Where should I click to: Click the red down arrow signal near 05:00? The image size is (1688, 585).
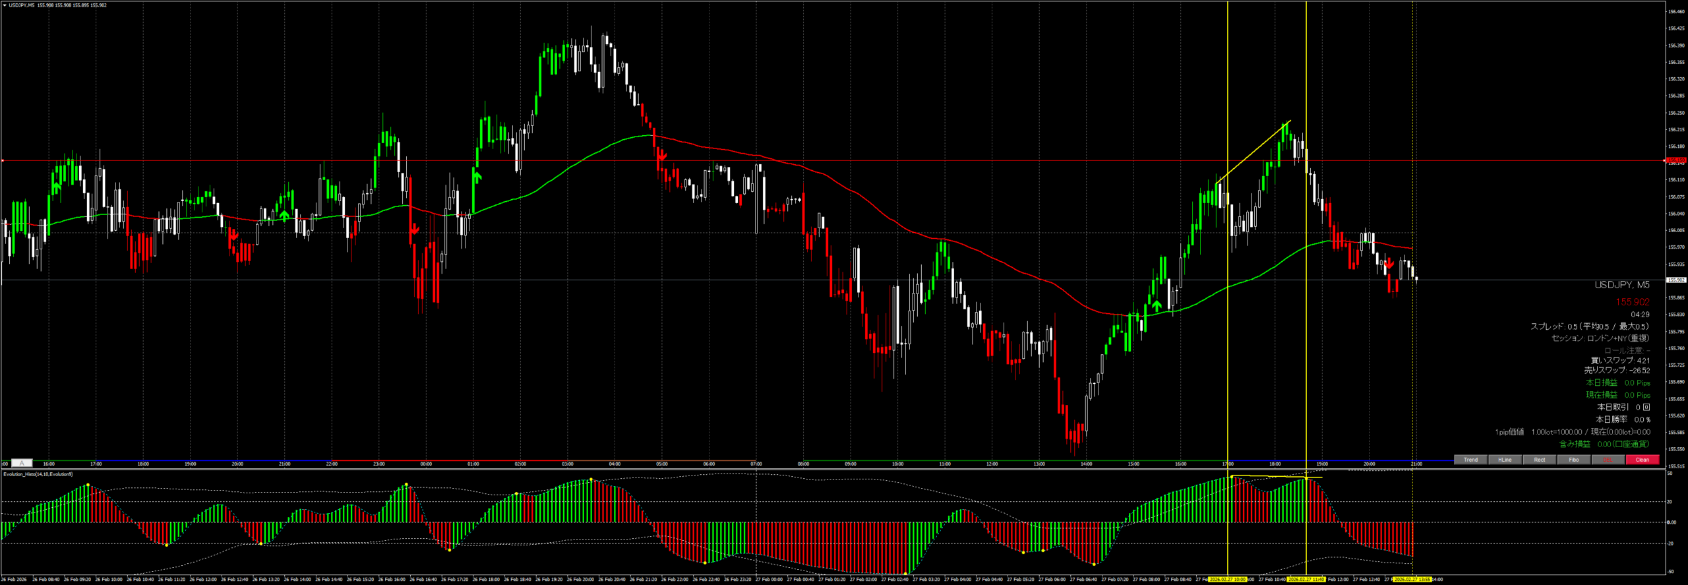[662, 156]
